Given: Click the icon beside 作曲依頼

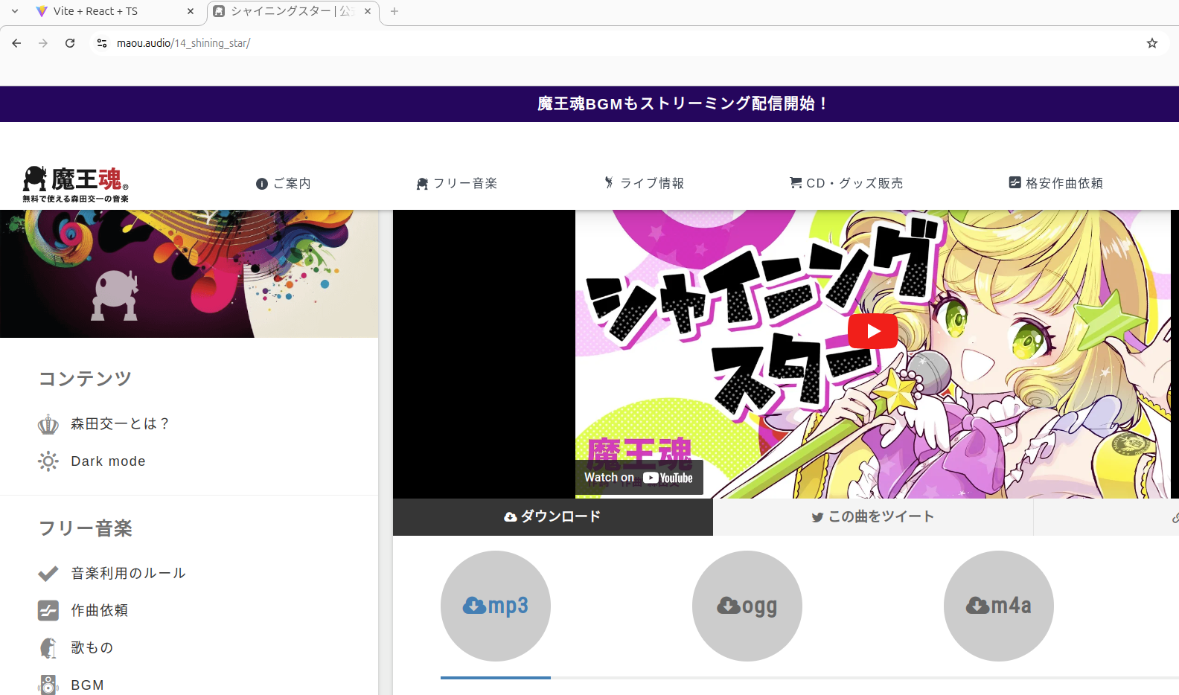Looking at the screenshot, I should click(x=48, y=611).
